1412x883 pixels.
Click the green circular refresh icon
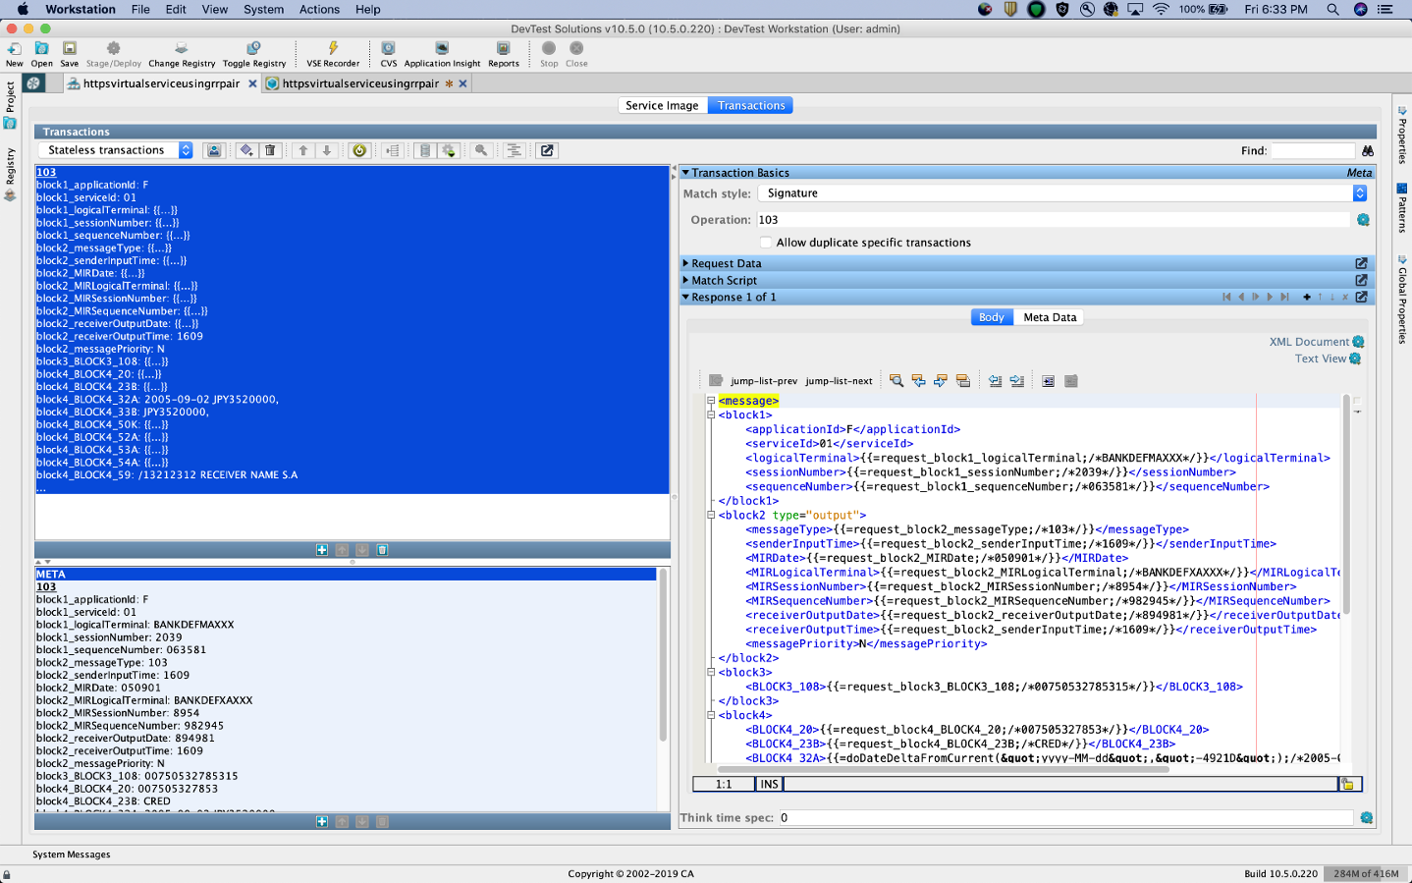pos(359,150)
